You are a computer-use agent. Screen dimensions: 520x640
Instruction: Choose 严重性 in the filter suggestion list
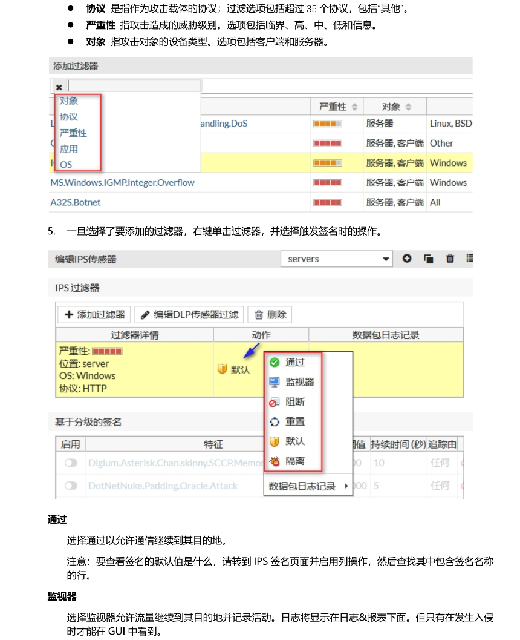point(73,133)
